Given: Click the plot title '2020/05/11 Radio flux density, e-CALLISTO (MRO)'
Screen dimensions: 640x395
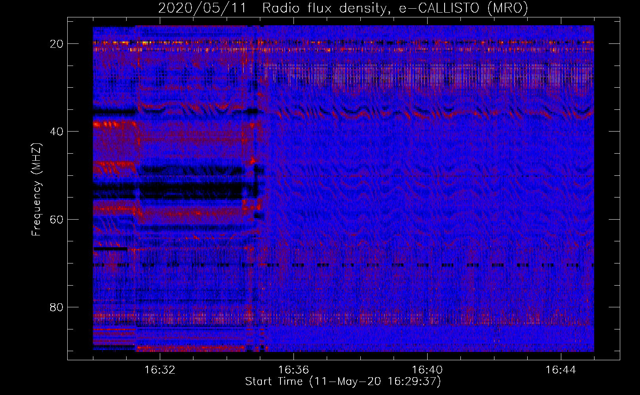Looking at the screenshot, I should tap(343, 8).
